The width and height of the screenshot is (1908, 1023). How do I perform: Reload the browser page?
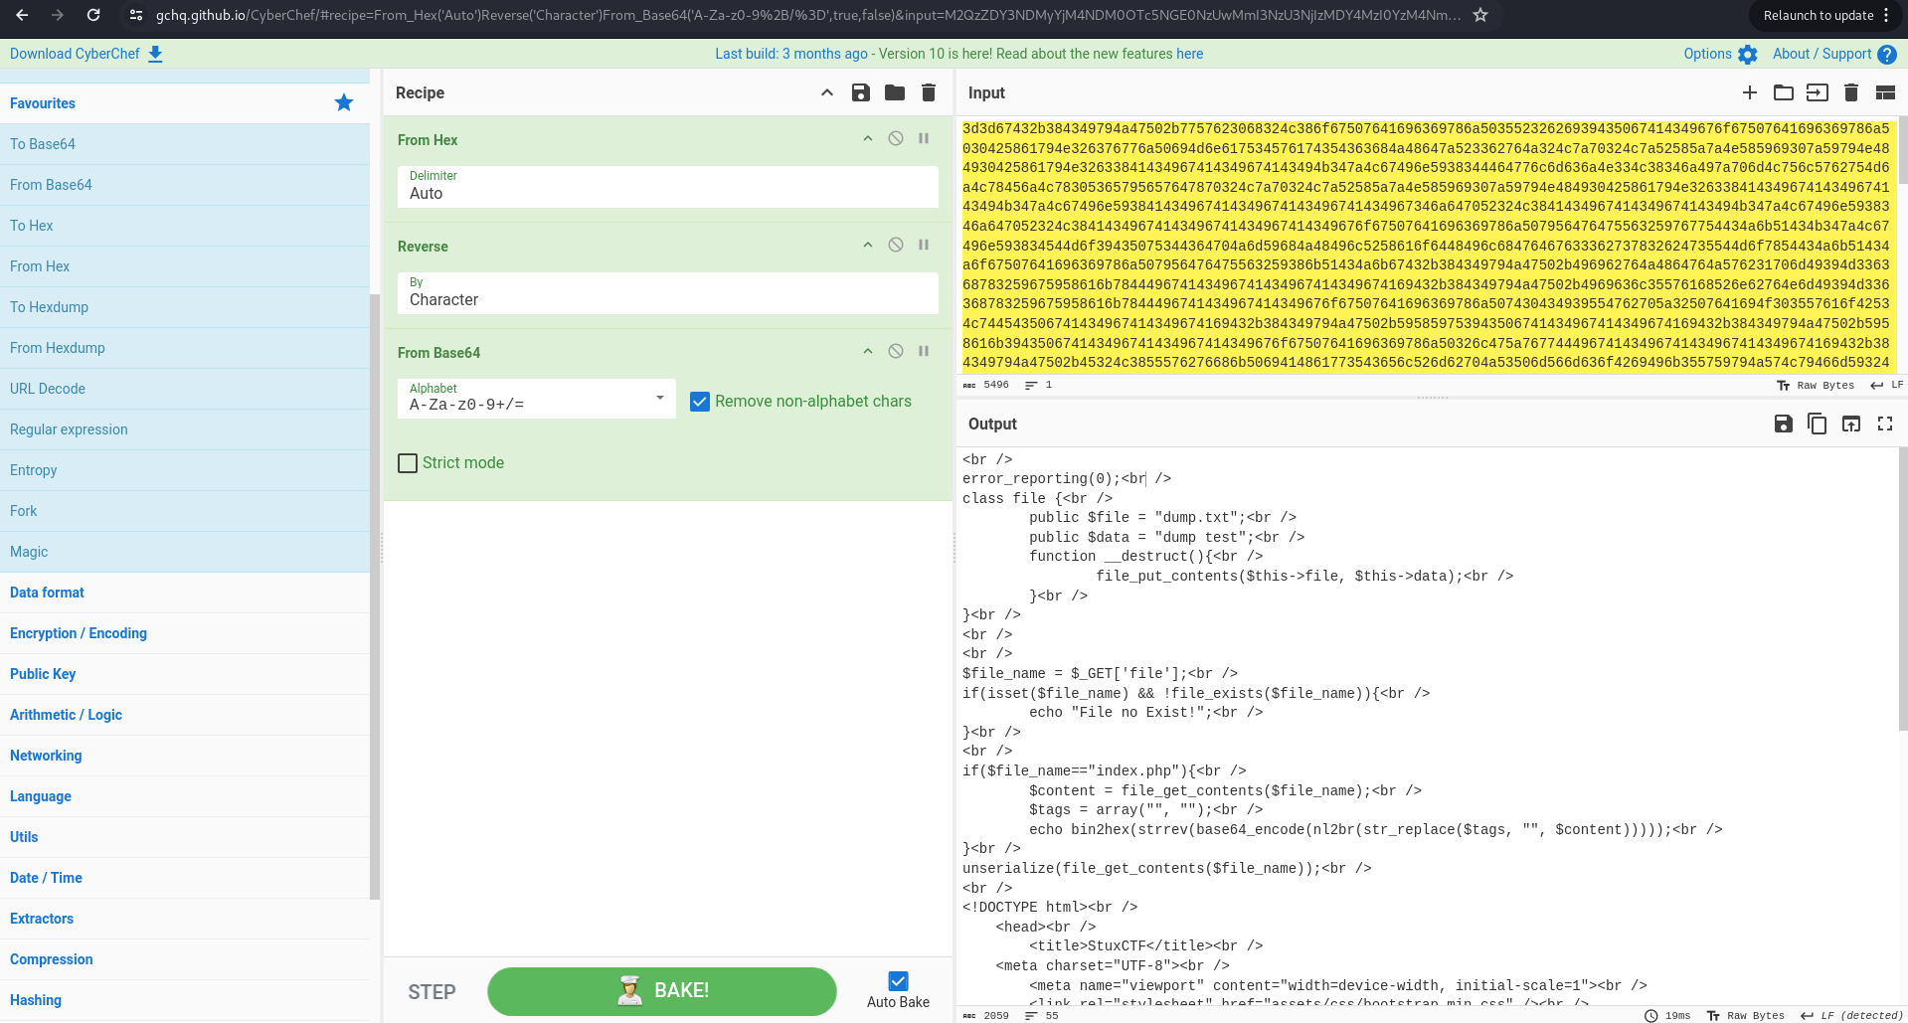92,15
